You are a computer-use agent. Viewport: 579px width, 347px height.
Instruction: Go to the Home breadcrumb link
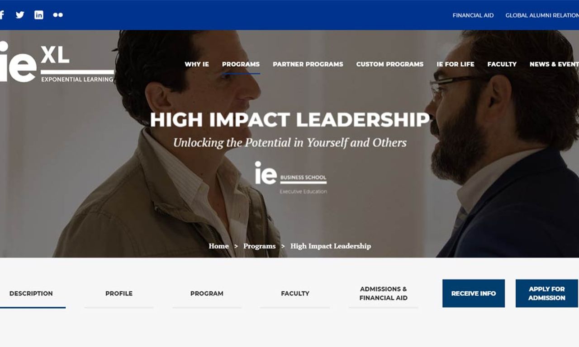pyautogui.click(x=218, y=246)
